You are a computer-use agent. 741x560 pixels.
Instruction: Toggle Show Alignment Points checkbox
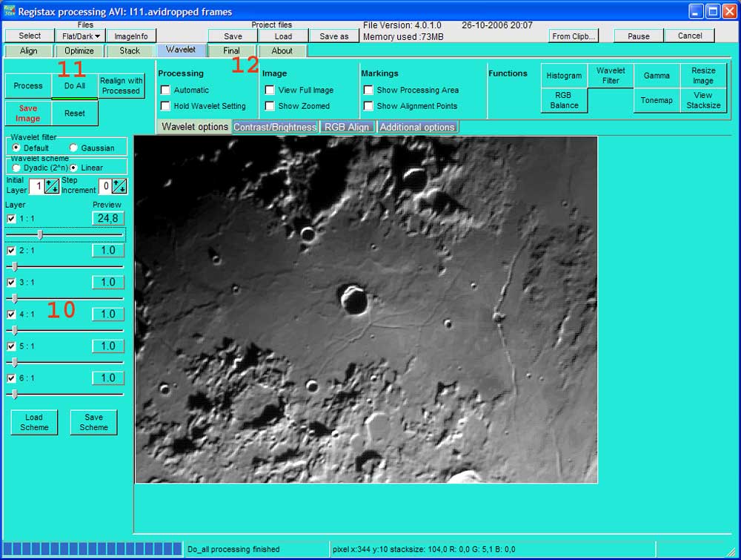pos(368,106)
